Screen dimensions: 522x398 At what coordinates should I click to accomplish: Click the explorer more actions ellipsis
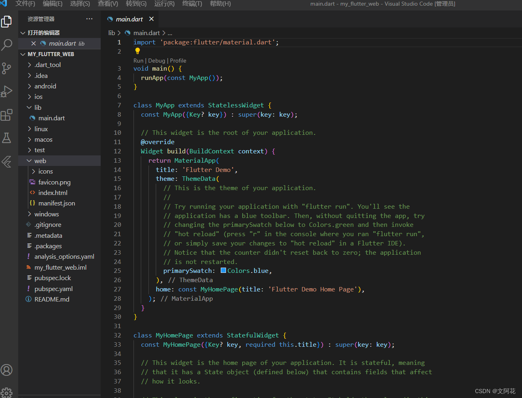(x=89, y=19)
